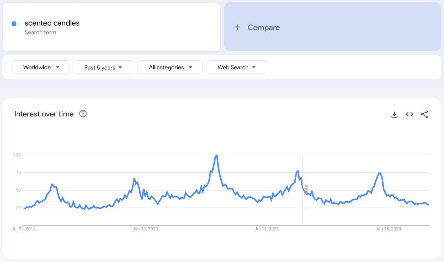
Task: Add a comparison term via Compare
Action: (x=263, y=27)
